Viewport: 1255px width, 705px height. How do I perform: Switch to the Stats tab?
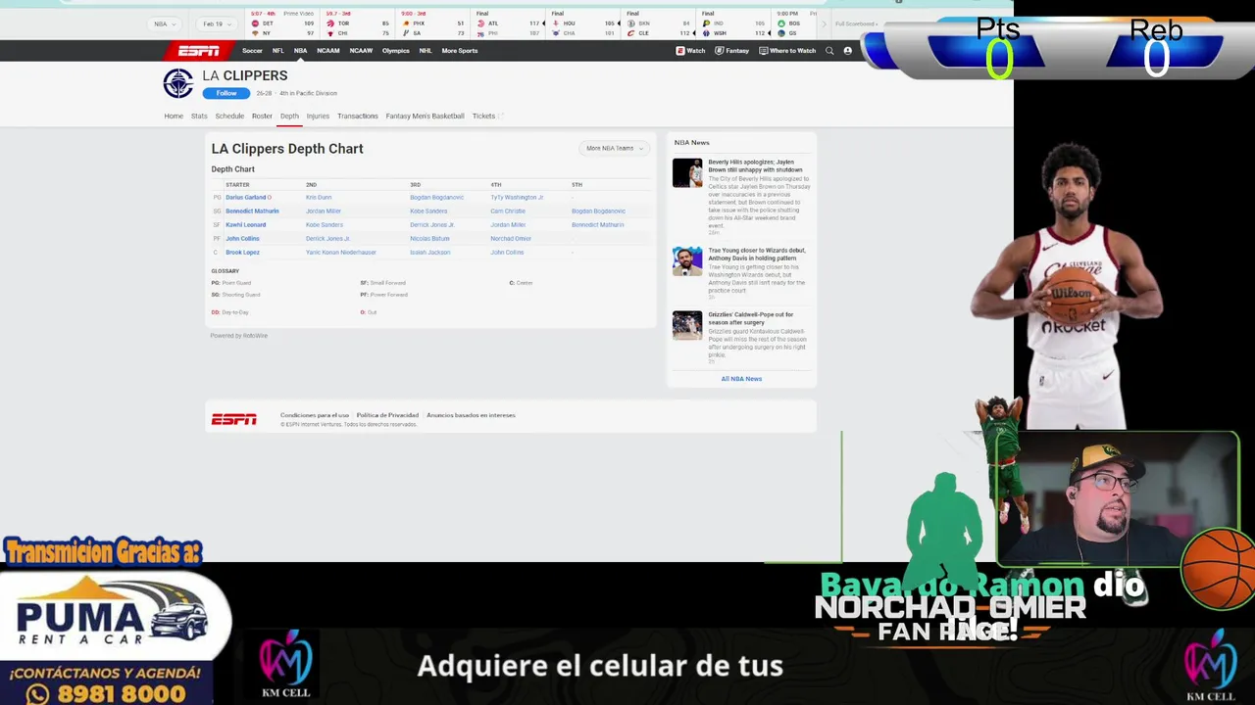click(199, 116)
